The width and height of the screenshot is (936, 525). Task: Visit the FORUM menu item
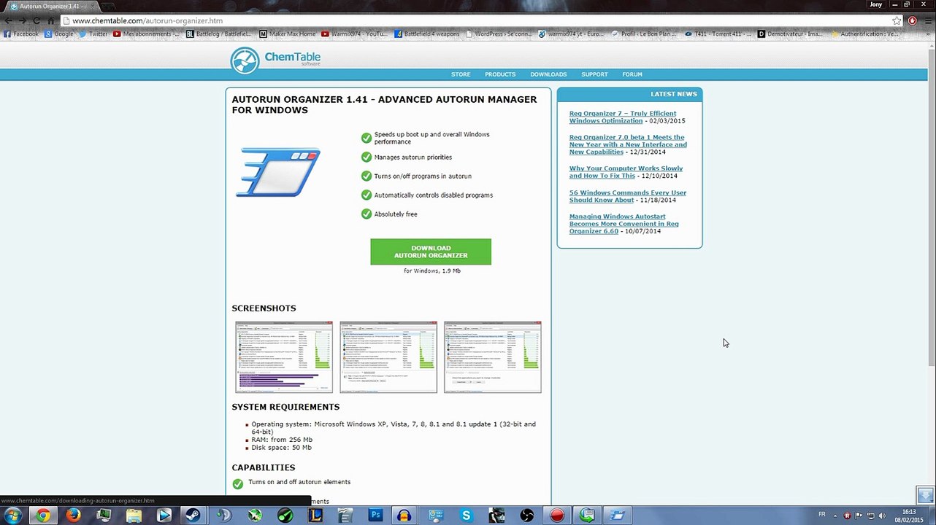pyautogui.click(x=632, y=74)
